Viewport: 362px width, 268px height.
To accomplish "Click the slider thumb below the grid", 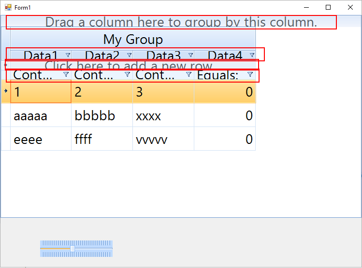I will click(x=72, y=248).
